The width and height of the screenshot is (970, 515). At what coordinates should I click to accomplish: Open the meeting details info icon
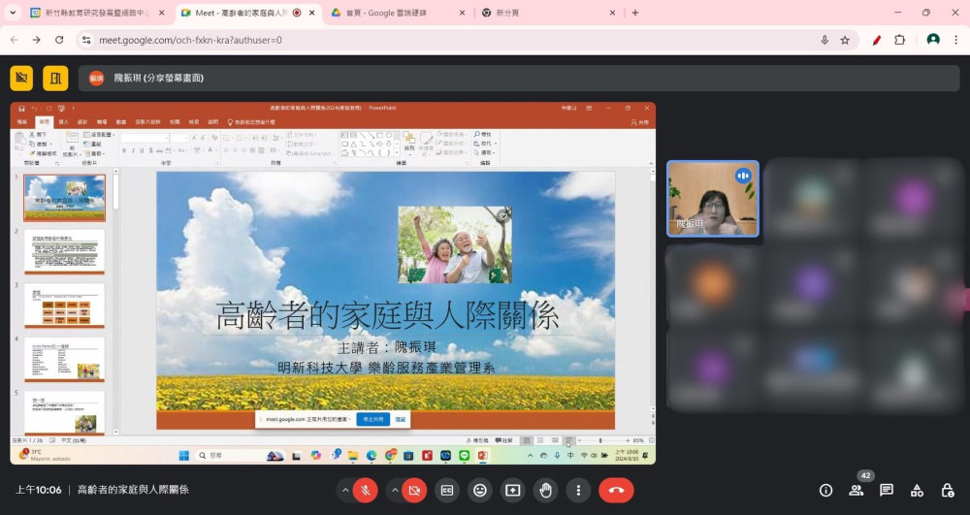point(826,491)
